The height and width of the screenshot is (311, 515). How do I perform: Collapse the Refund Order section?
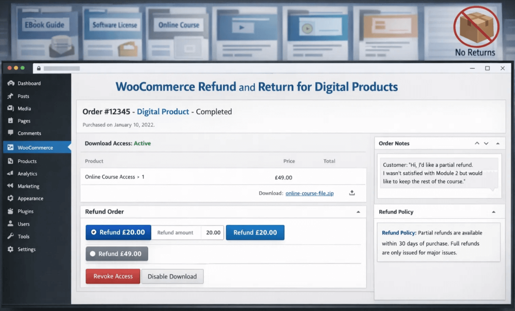(x=358, y=211)
